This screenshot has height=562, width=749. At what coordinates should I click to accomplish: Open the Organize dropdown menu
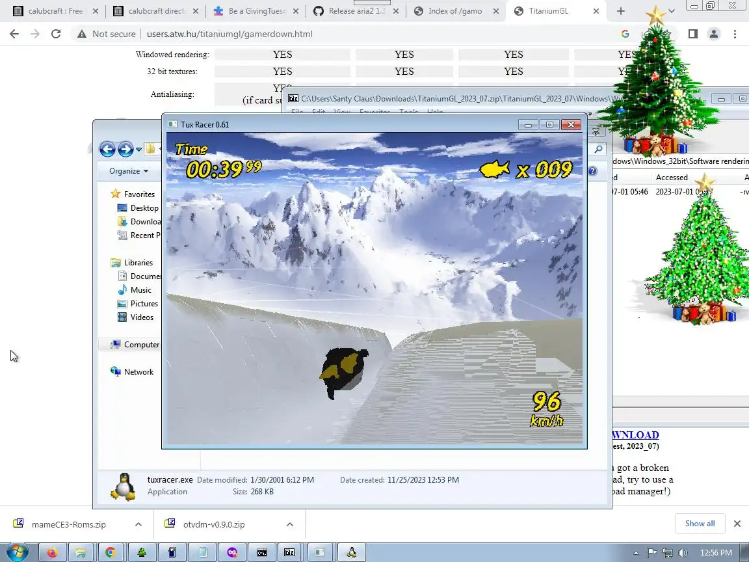[x=129, y=171]
